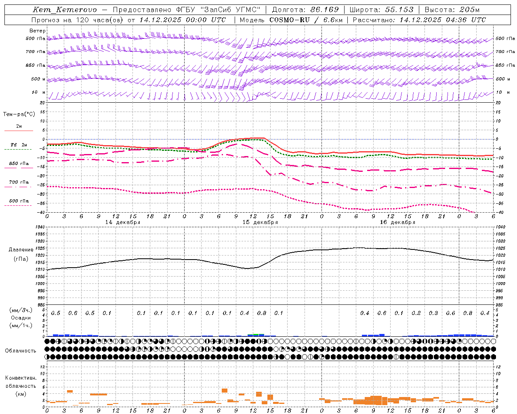Image resolution: width=517 pixels, height=414 pixels.
Task: Click the 'Тем-ра(°C)' temperature label
Action: 19,114
